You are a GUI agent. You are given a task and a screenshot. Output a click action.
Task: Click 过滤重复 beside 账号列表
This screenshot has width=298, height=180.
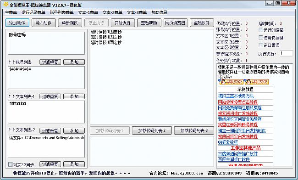(x=50, y=62)
